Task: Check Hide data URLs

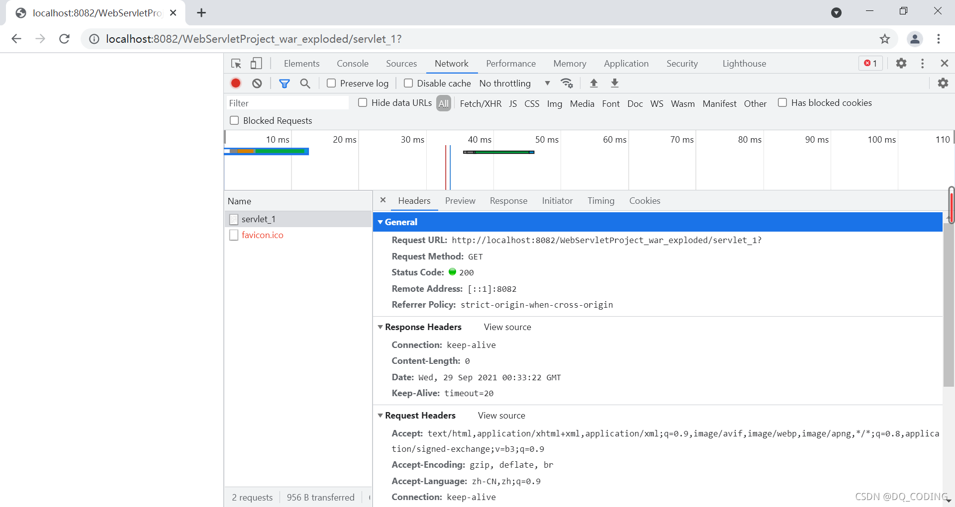Action: point(363,102)
